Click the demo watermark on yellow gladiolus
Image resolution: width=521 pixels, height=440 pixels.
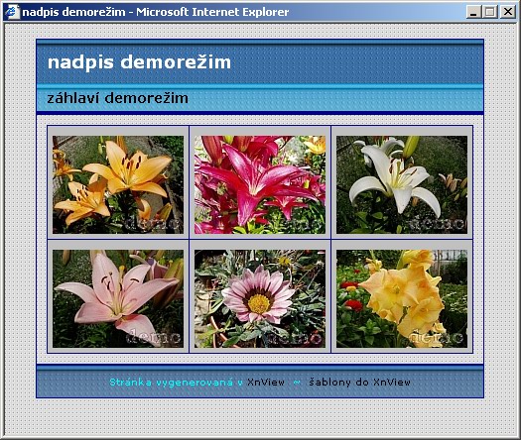(437, 338)
